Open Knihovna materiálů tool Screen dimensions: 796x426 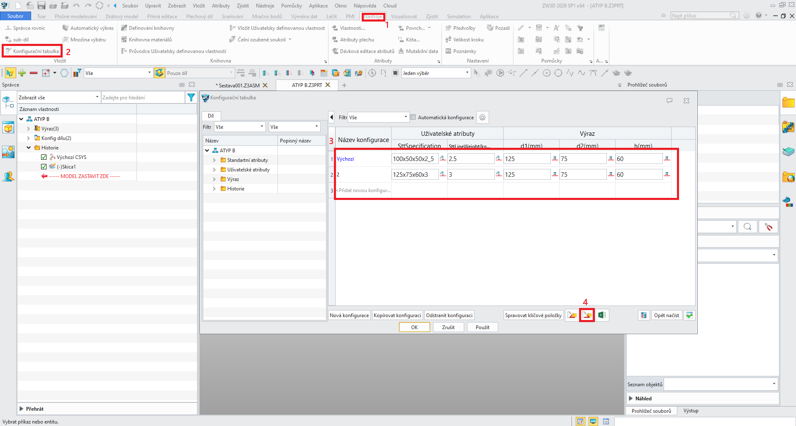click(x=146, y=40)
